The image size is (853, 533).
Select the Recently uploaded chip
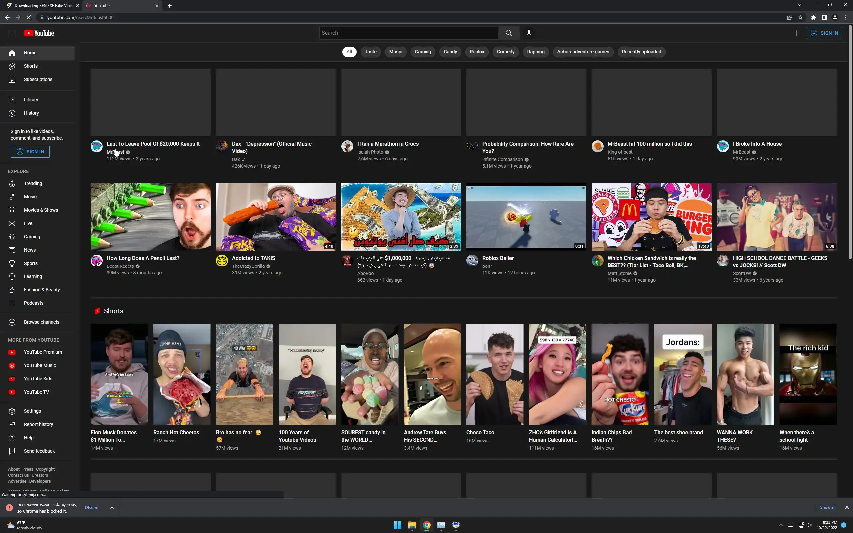pyautogui.click(x=641, y=52)
